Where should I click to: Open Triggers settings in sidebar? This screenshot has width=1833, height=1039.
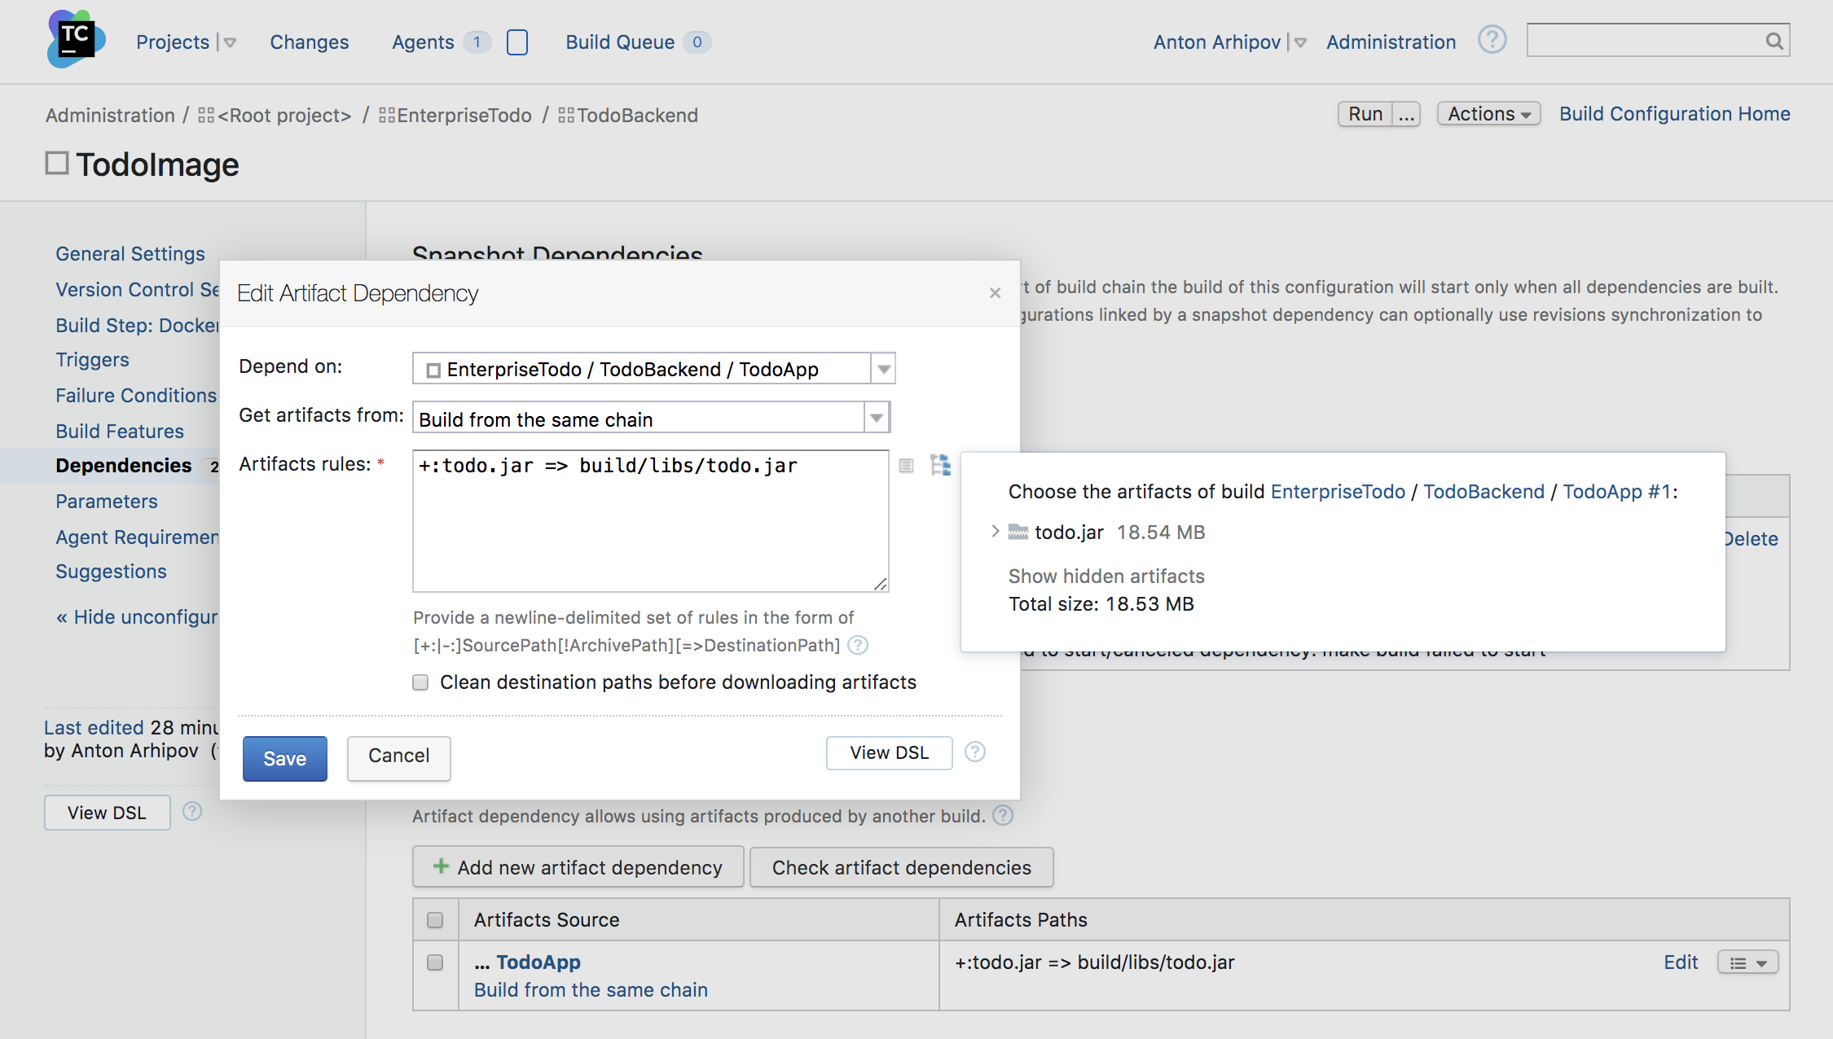tap(92, 360)
